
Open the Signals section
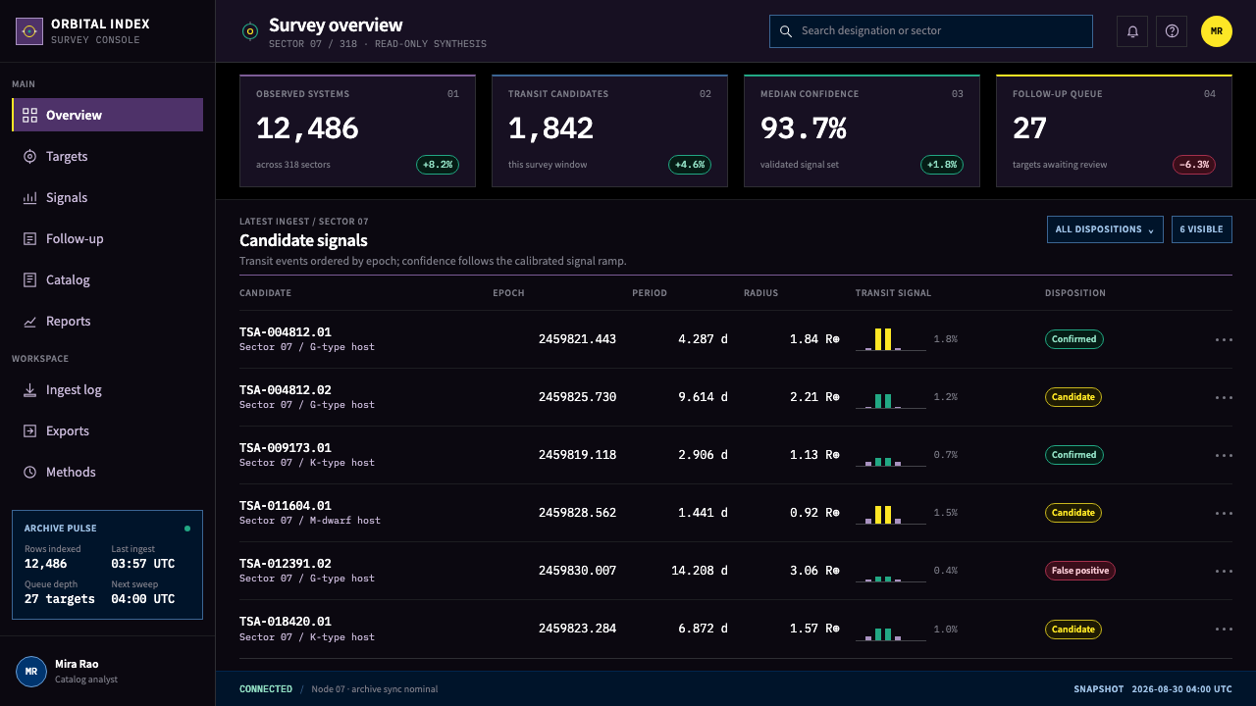tap(107, 198)
